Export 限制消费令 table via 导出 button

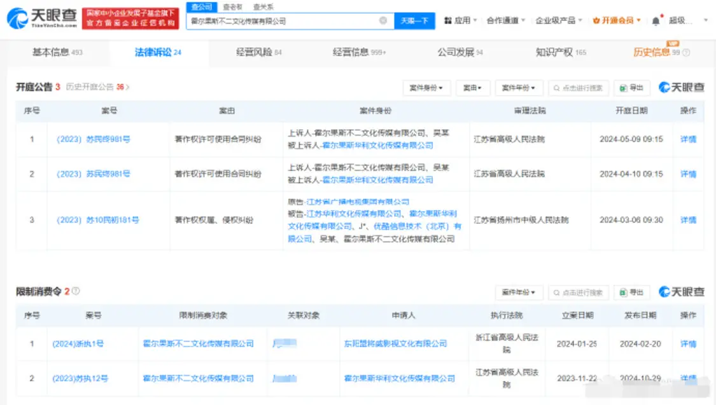pos(631,292)
